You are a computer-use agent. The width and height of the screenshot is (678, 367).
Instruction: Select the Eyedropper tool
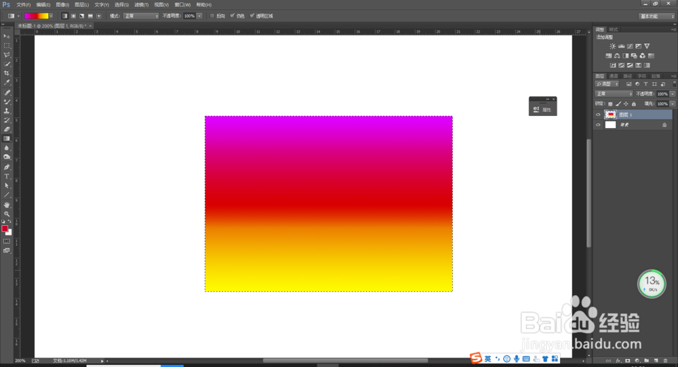click(7, 82)
